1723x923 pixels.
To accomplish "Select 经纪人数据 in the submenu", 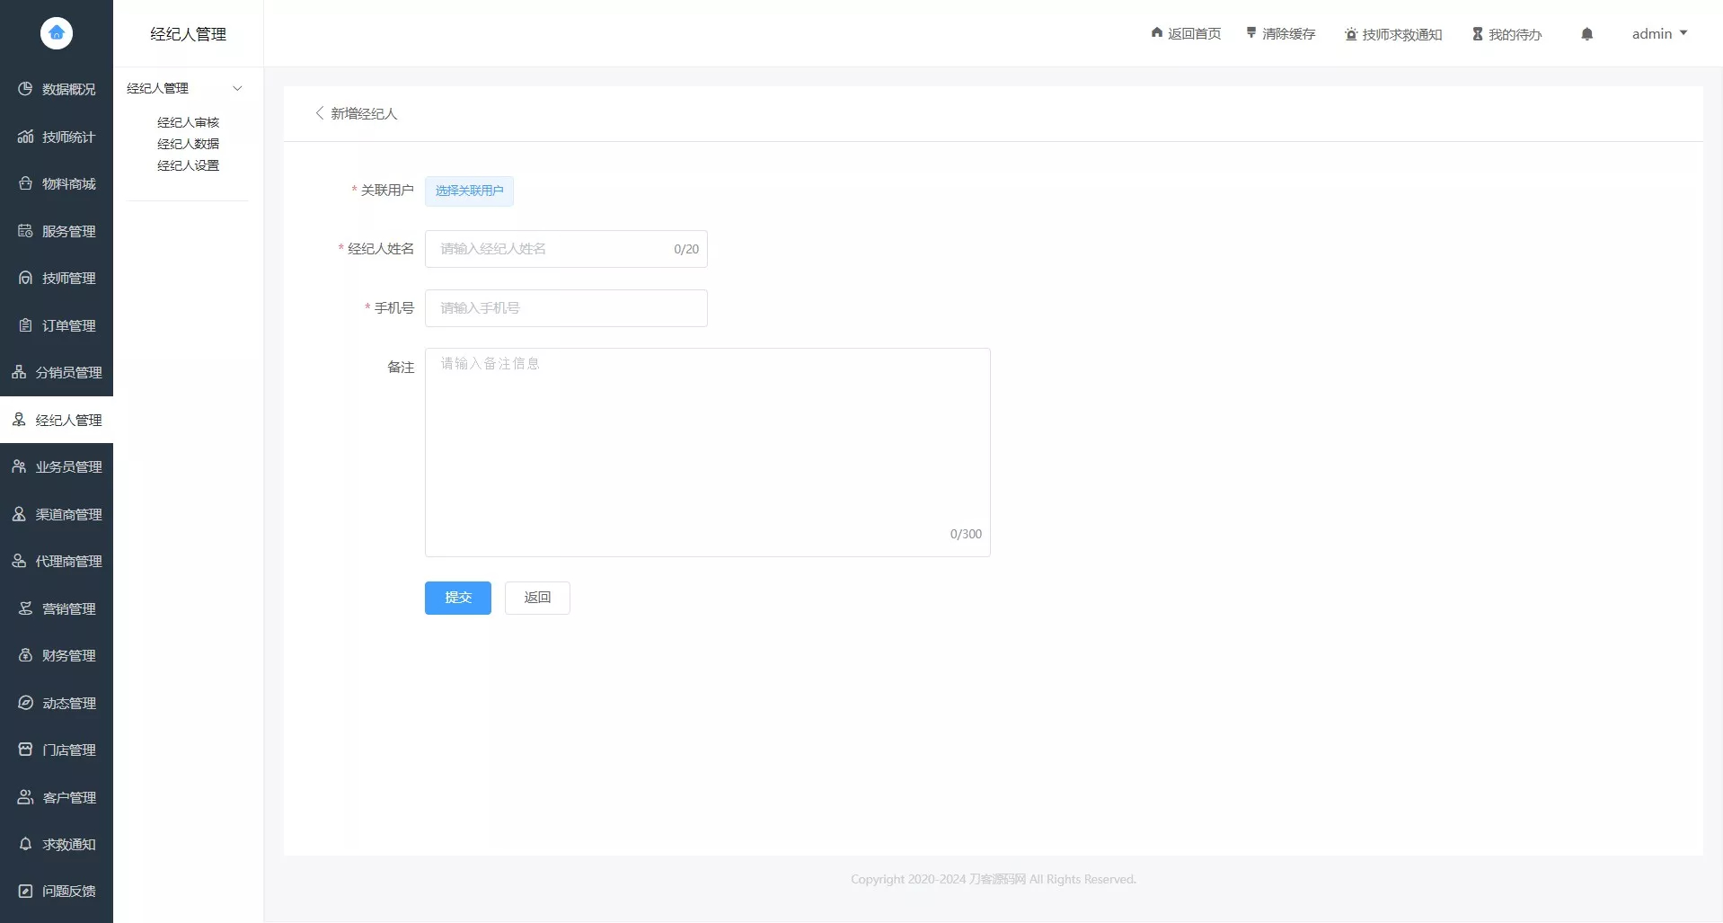I will point(188,144).
